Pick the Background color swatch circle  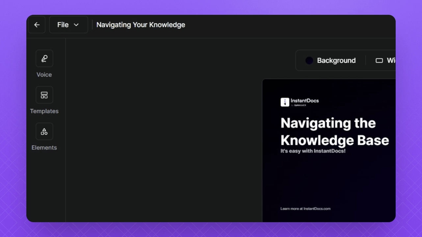pos(309,61)
